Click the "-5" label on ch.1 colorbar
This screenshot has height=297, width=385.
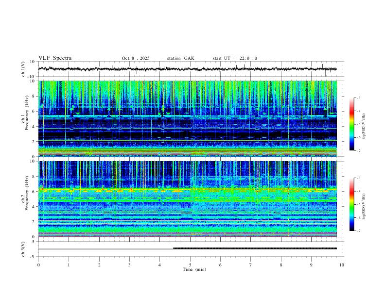[x=358, y=124]
